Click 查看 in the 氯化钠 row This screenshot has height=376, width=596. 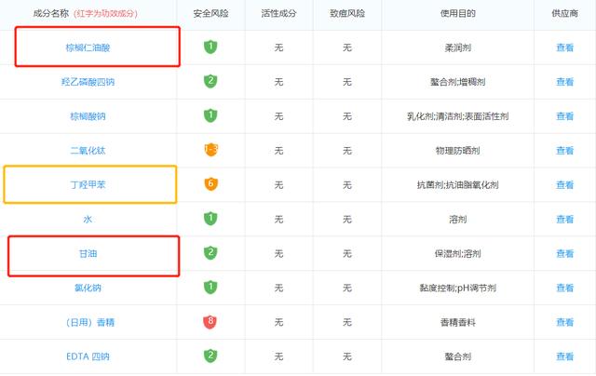click(x=565, y=288)
